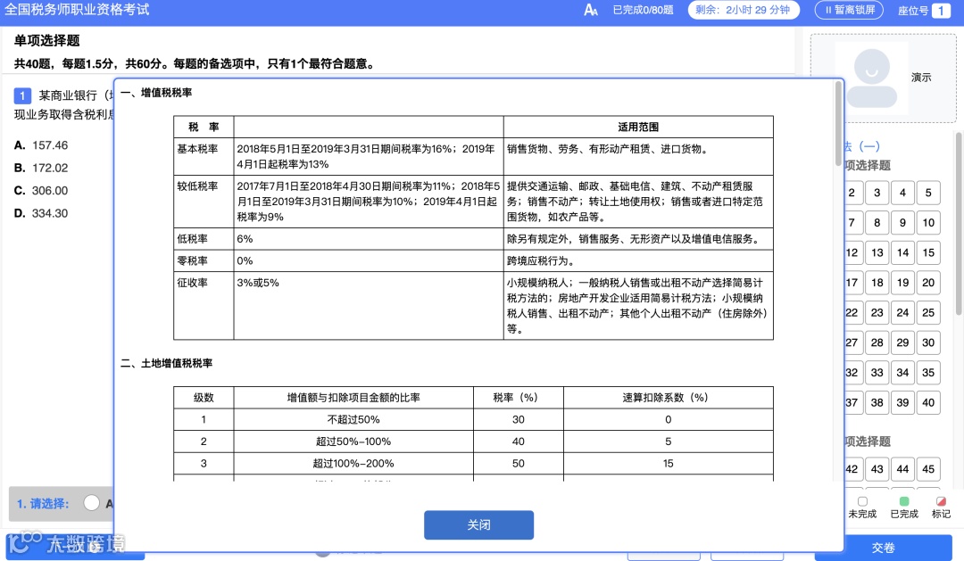This screenshot has height=561, width=964.
Task: Pause and lock the screen
Action: pyautogui.click(x=849, y=10)
